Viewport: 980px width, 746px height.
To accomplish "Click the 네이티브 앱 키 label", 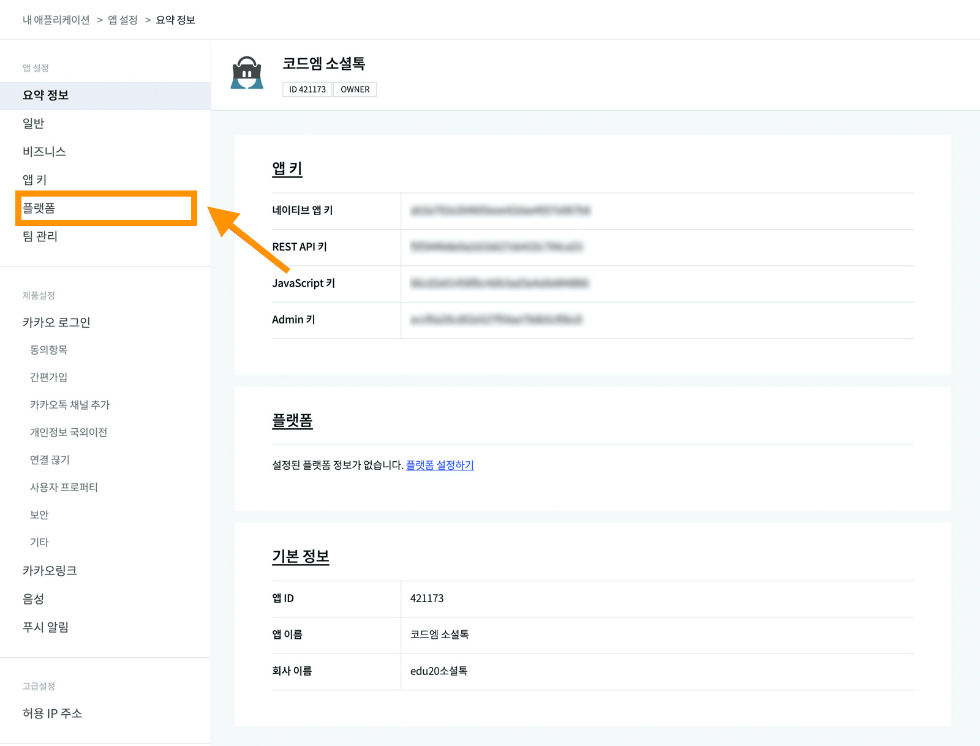I will tap(303, 211).
